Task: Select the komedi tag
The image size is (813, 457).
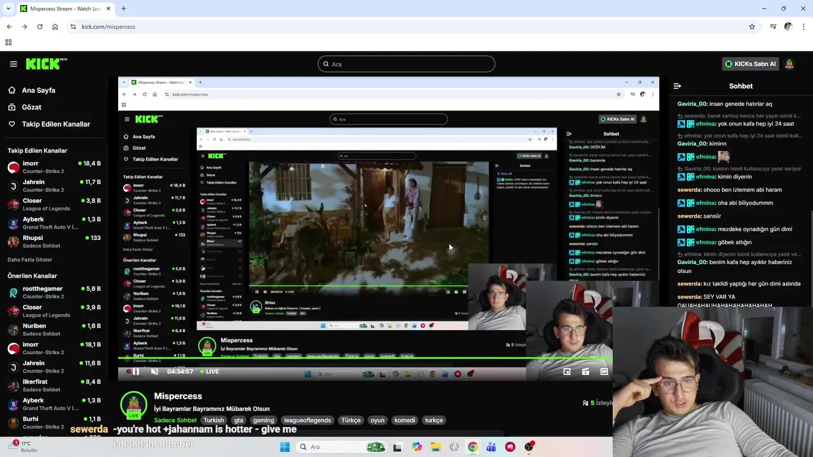Action: [405, 420]
